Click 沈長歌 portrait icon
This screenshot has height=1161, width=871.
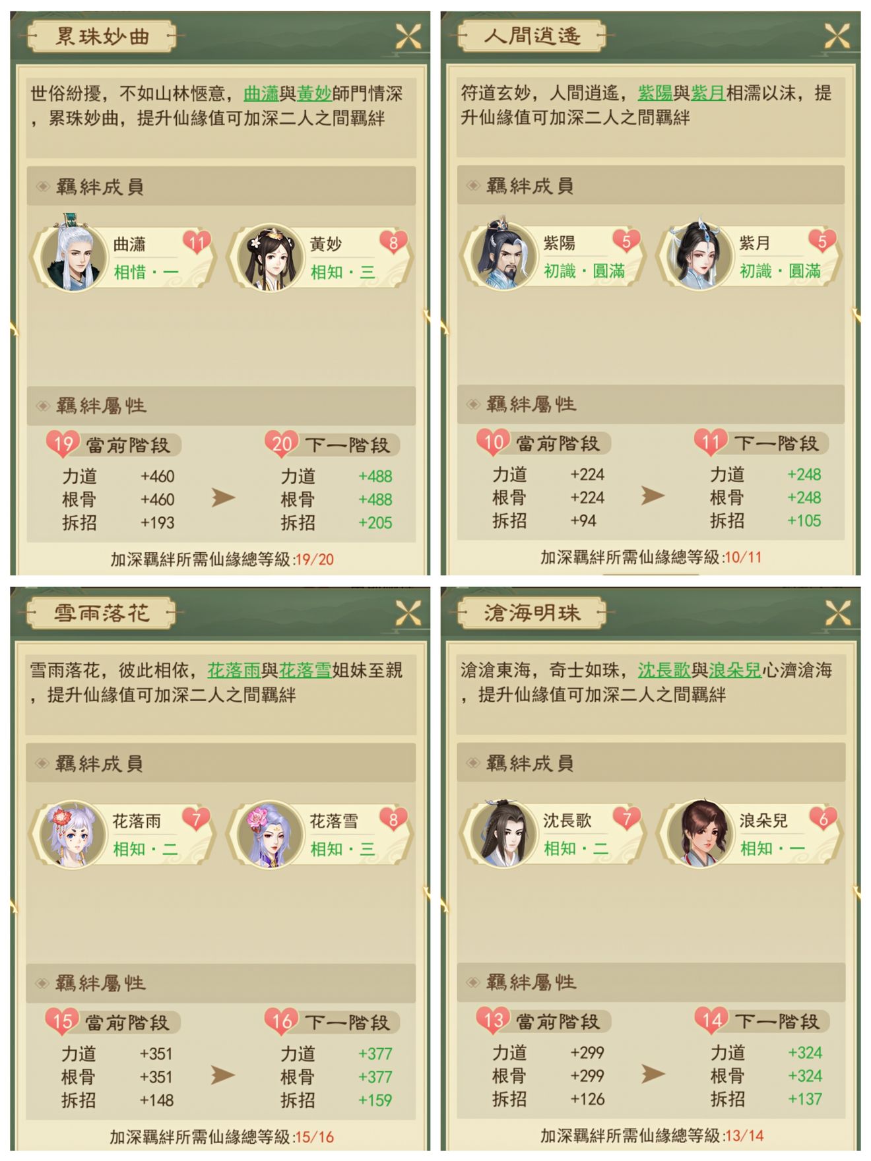(x=502, y=833)
